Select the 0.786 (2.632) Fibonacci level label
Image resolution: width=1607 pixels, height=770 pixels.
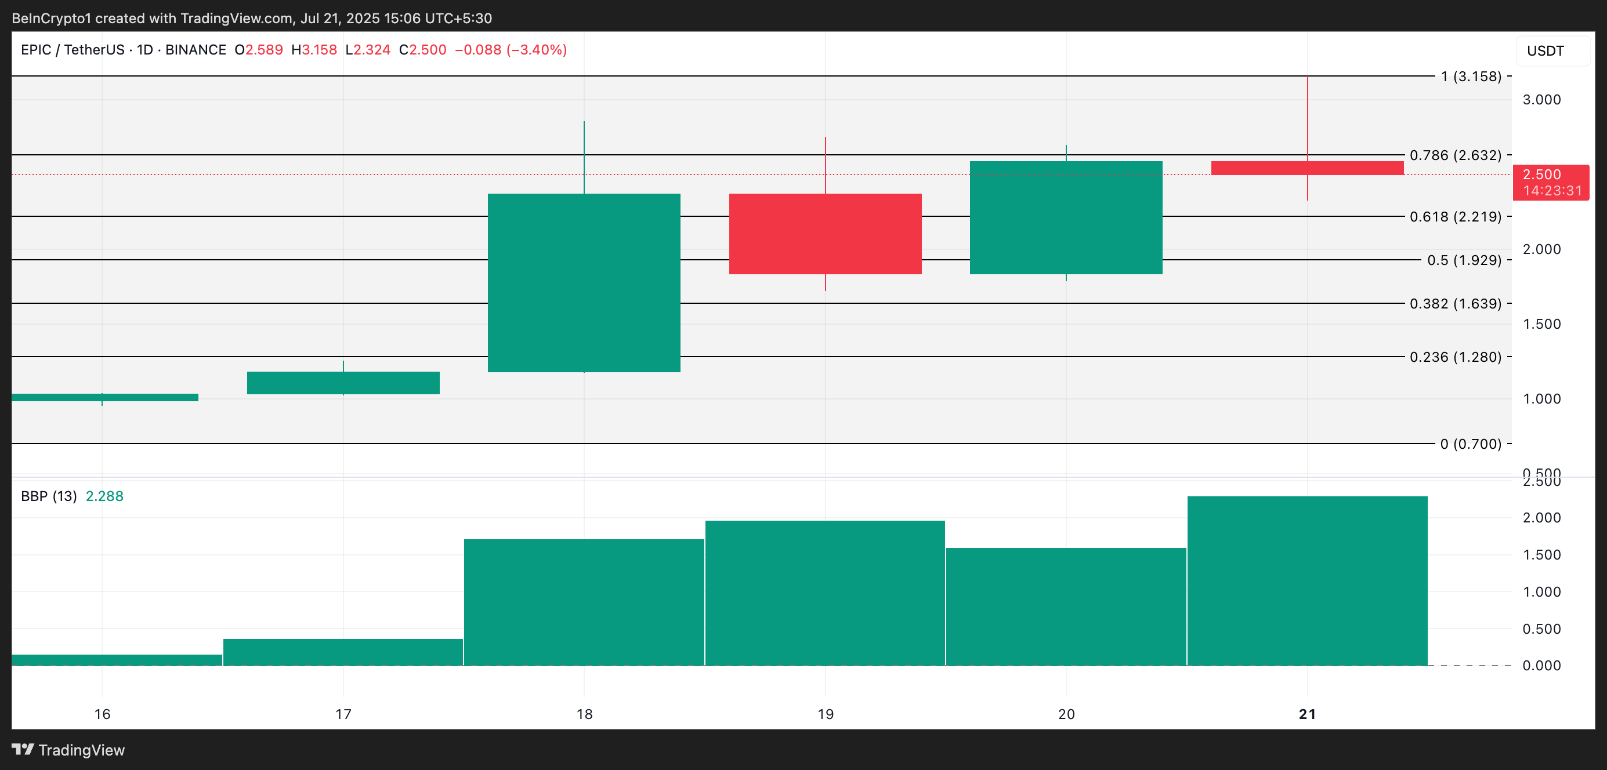1455,155
